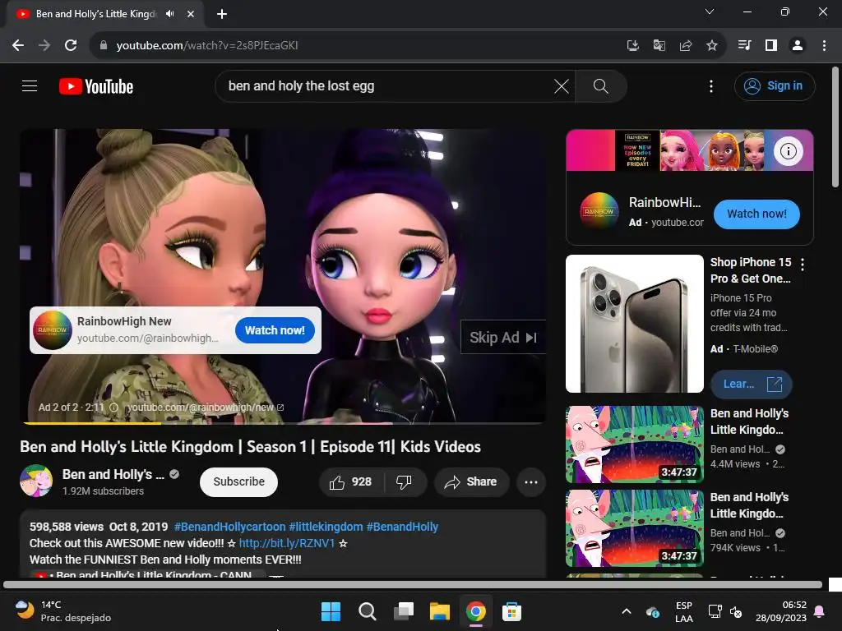
Task: Click the #littlekingdom hashtag
Action: (x=326, y=527)
